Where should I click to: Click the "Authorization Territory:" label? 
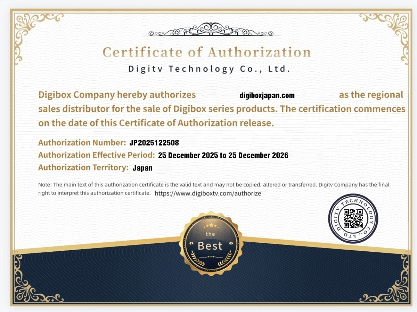click(83, 167)
